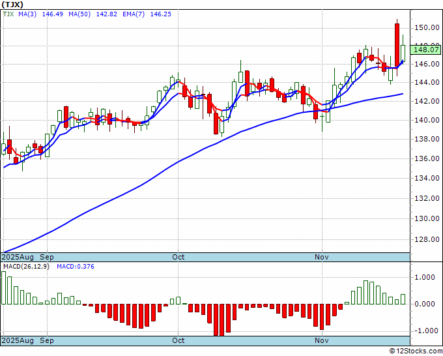
Task: Click the MA(50) value 142.82
Action: click(x=106, y=14)
